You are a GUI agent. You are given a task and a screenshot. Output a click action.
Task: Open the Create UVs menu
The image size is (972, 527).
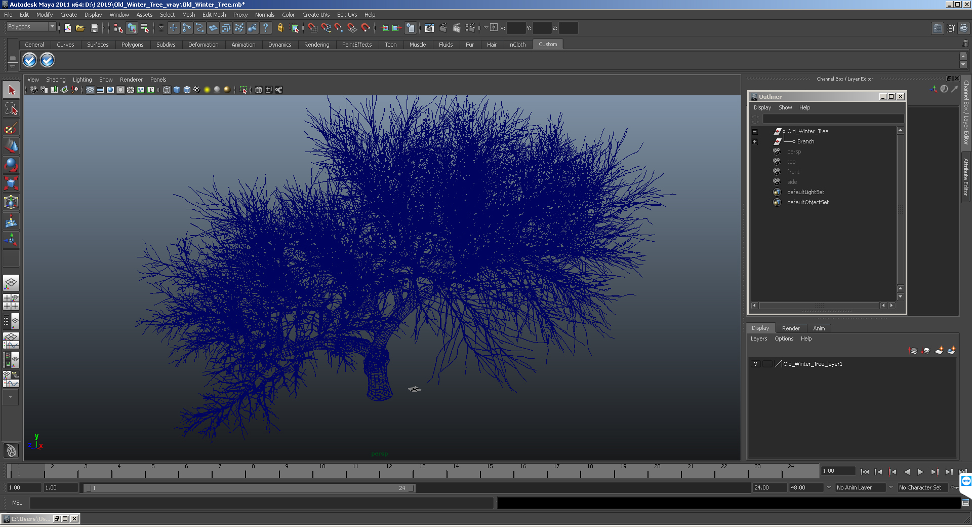[x=316, y=15]
